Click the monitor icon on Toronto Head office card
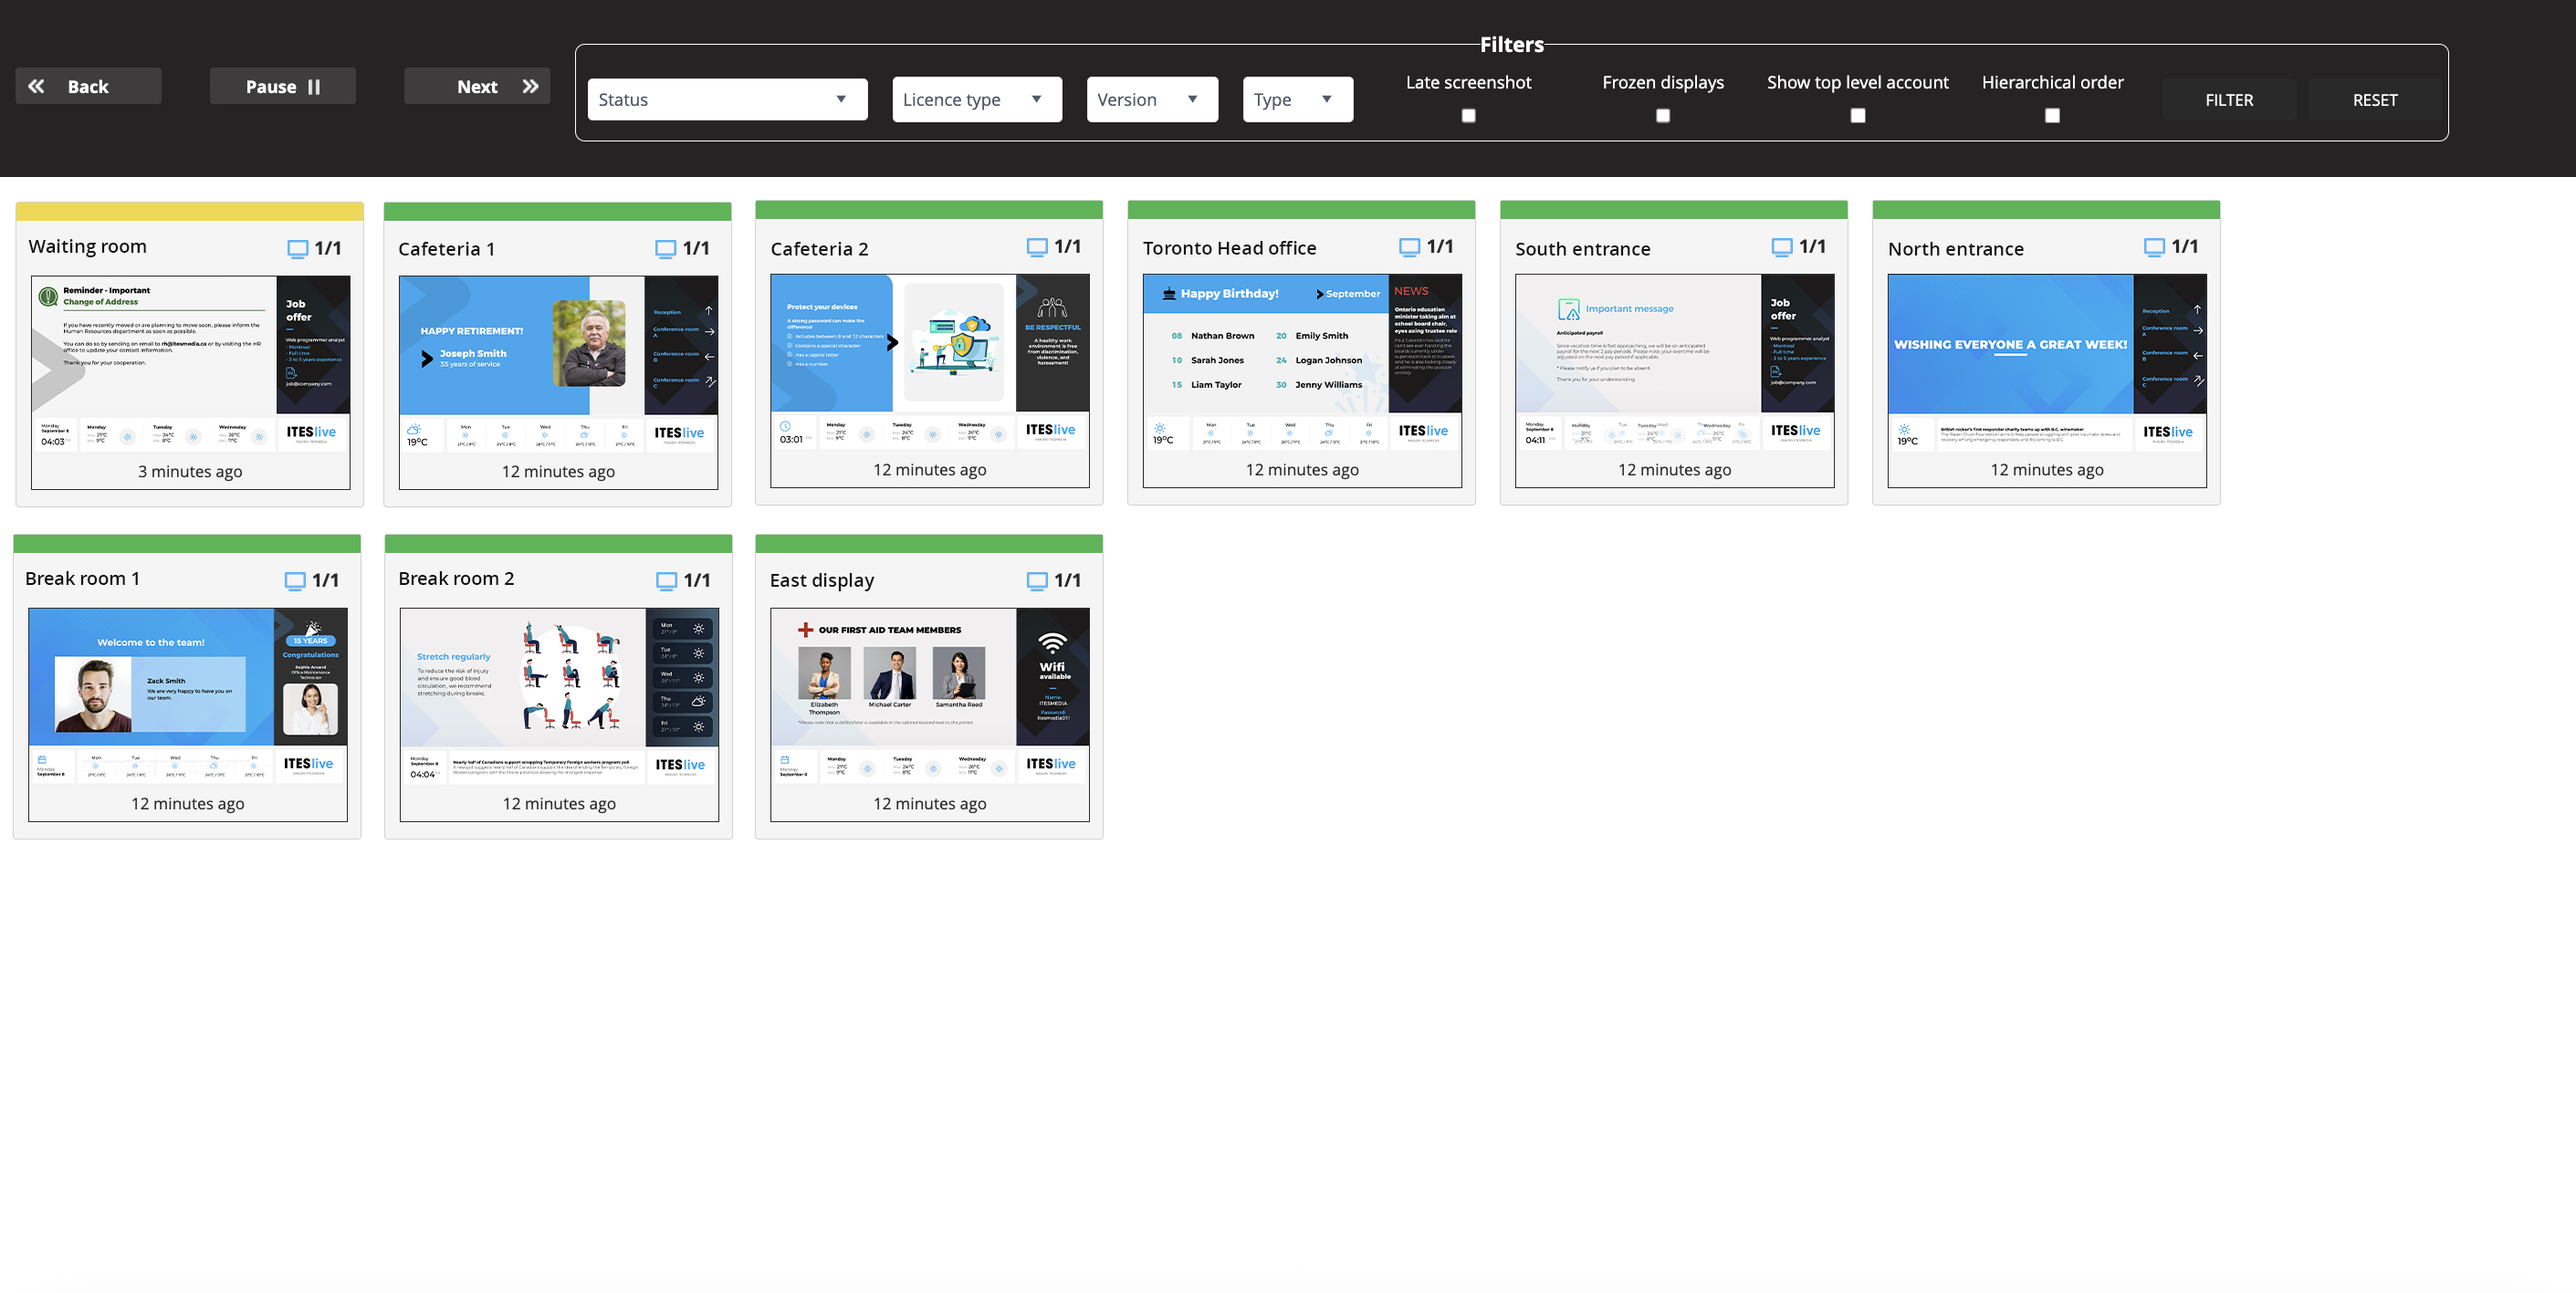 1409,247
